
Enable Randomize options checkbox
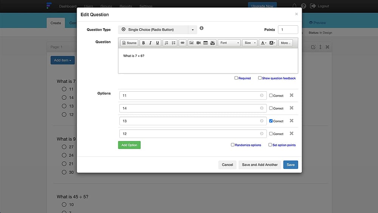[x=232, y=145]
